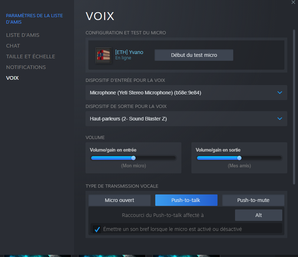This screenshot has width=298, height=257.
Task: Change the Push-to-talk Alt shortcut key
Action: (x=258, y=215)
